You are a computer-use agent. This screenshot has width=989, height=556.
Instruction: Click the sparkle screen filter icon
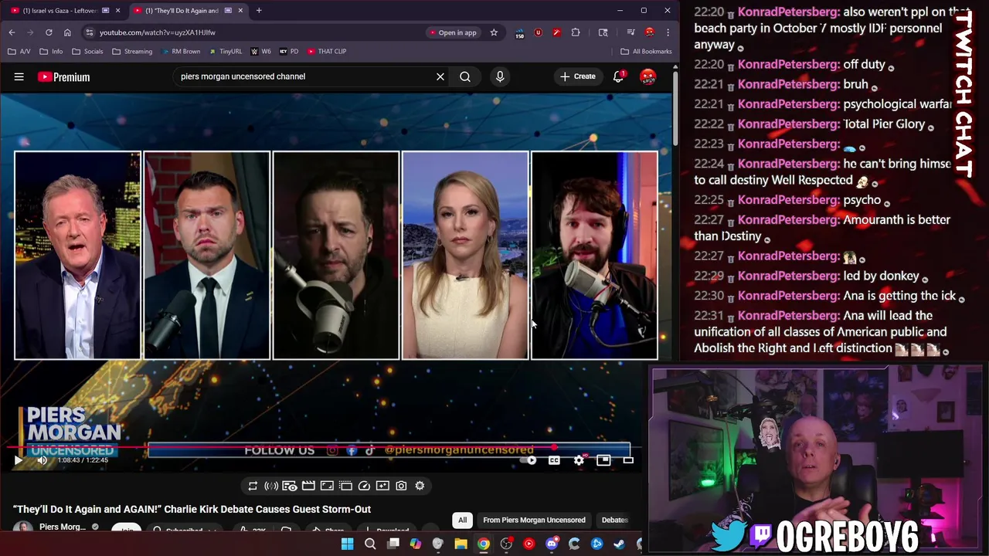point(382,486)
